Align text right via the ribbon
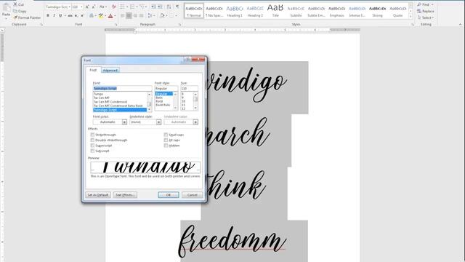The image size is (465, 262). [x=135, y=15]
